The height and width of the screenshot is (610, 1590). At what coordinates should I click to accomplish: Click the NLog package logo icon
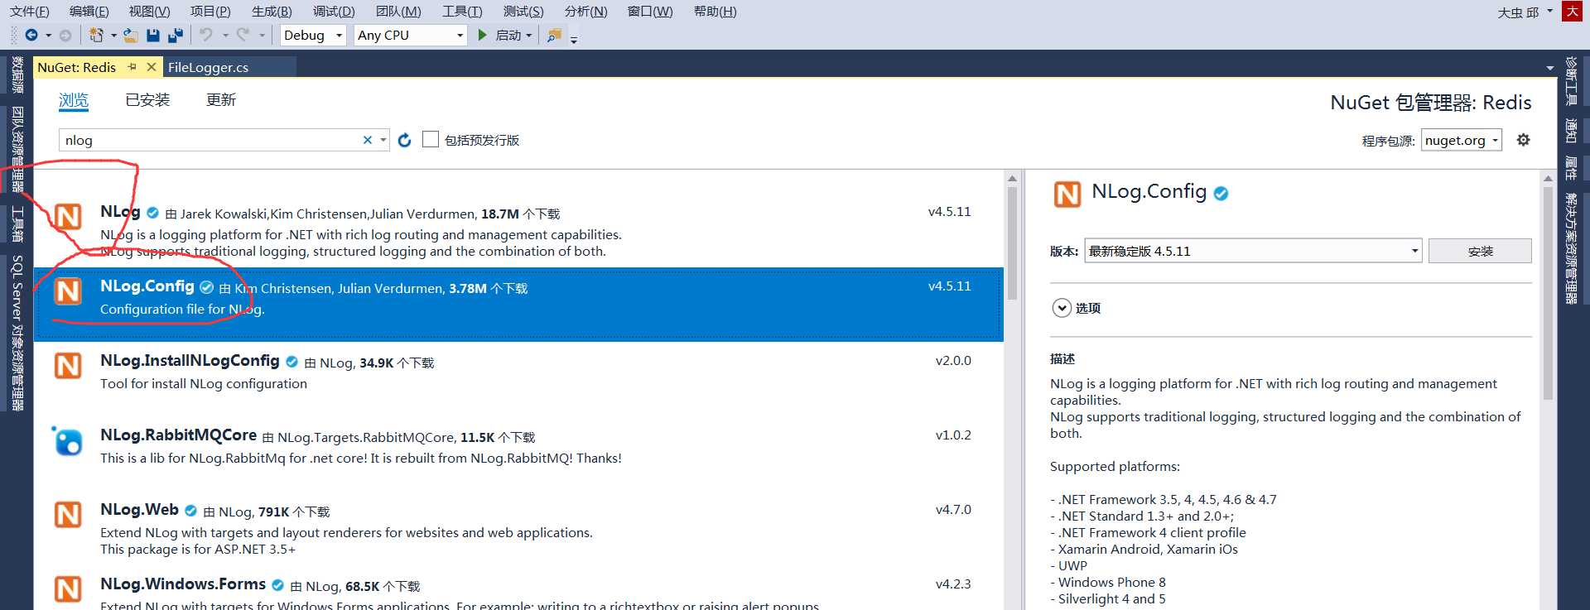pyautogui.click(x=68, y=217)
